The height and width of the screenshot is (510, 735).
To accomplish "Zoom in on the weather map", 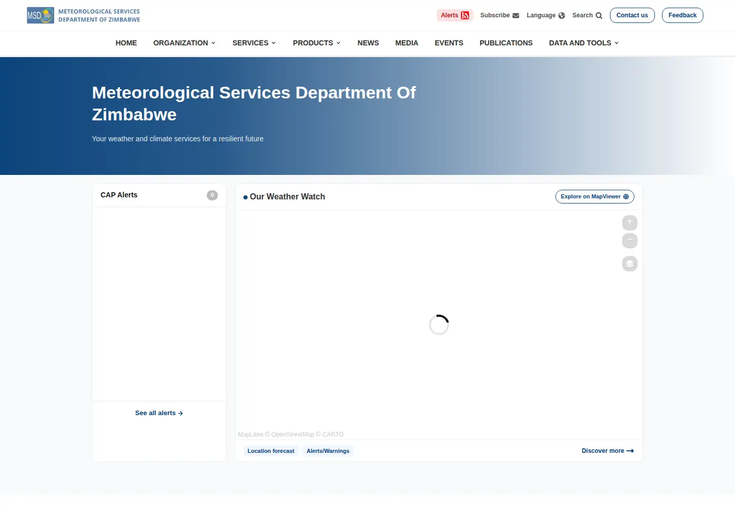I will click(630, 222).
